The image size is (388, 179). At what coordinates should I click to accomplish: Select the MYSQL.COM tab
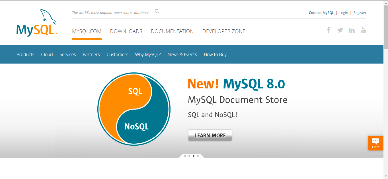(x=87, y=31)
